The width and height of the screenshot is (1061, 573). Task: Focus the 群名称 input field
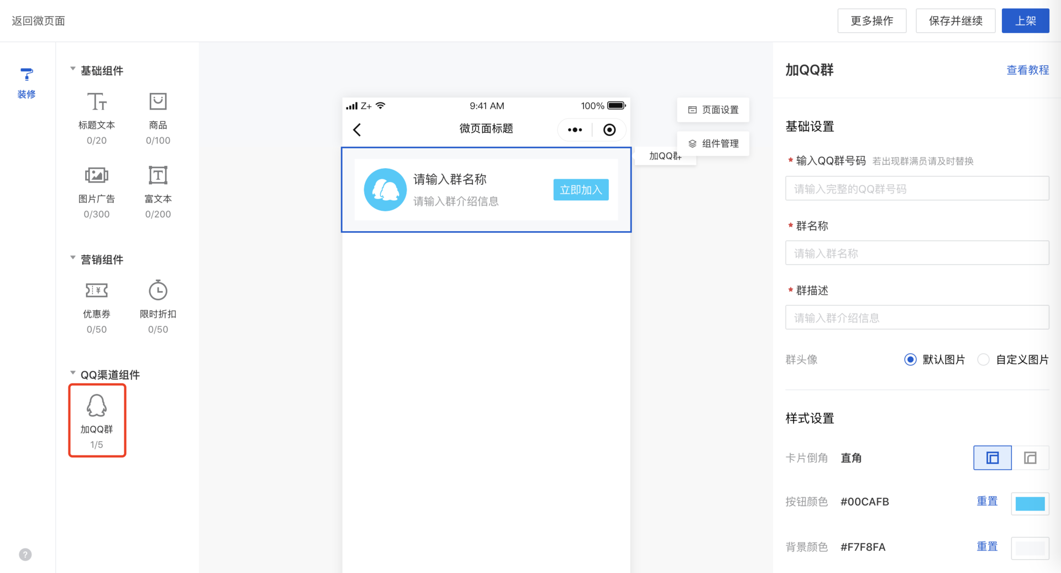[x=917, y=253]
